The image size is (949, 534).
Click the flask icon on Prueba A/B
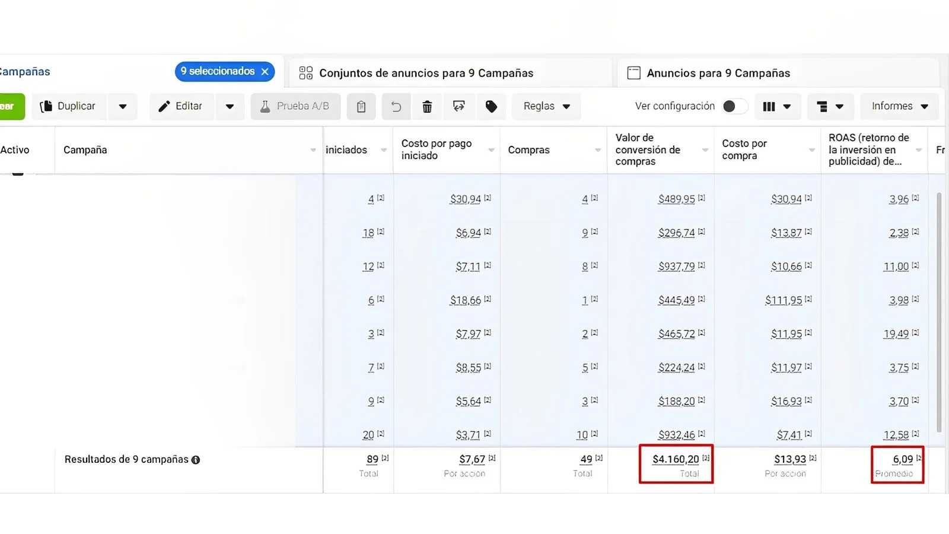point(265,107)
